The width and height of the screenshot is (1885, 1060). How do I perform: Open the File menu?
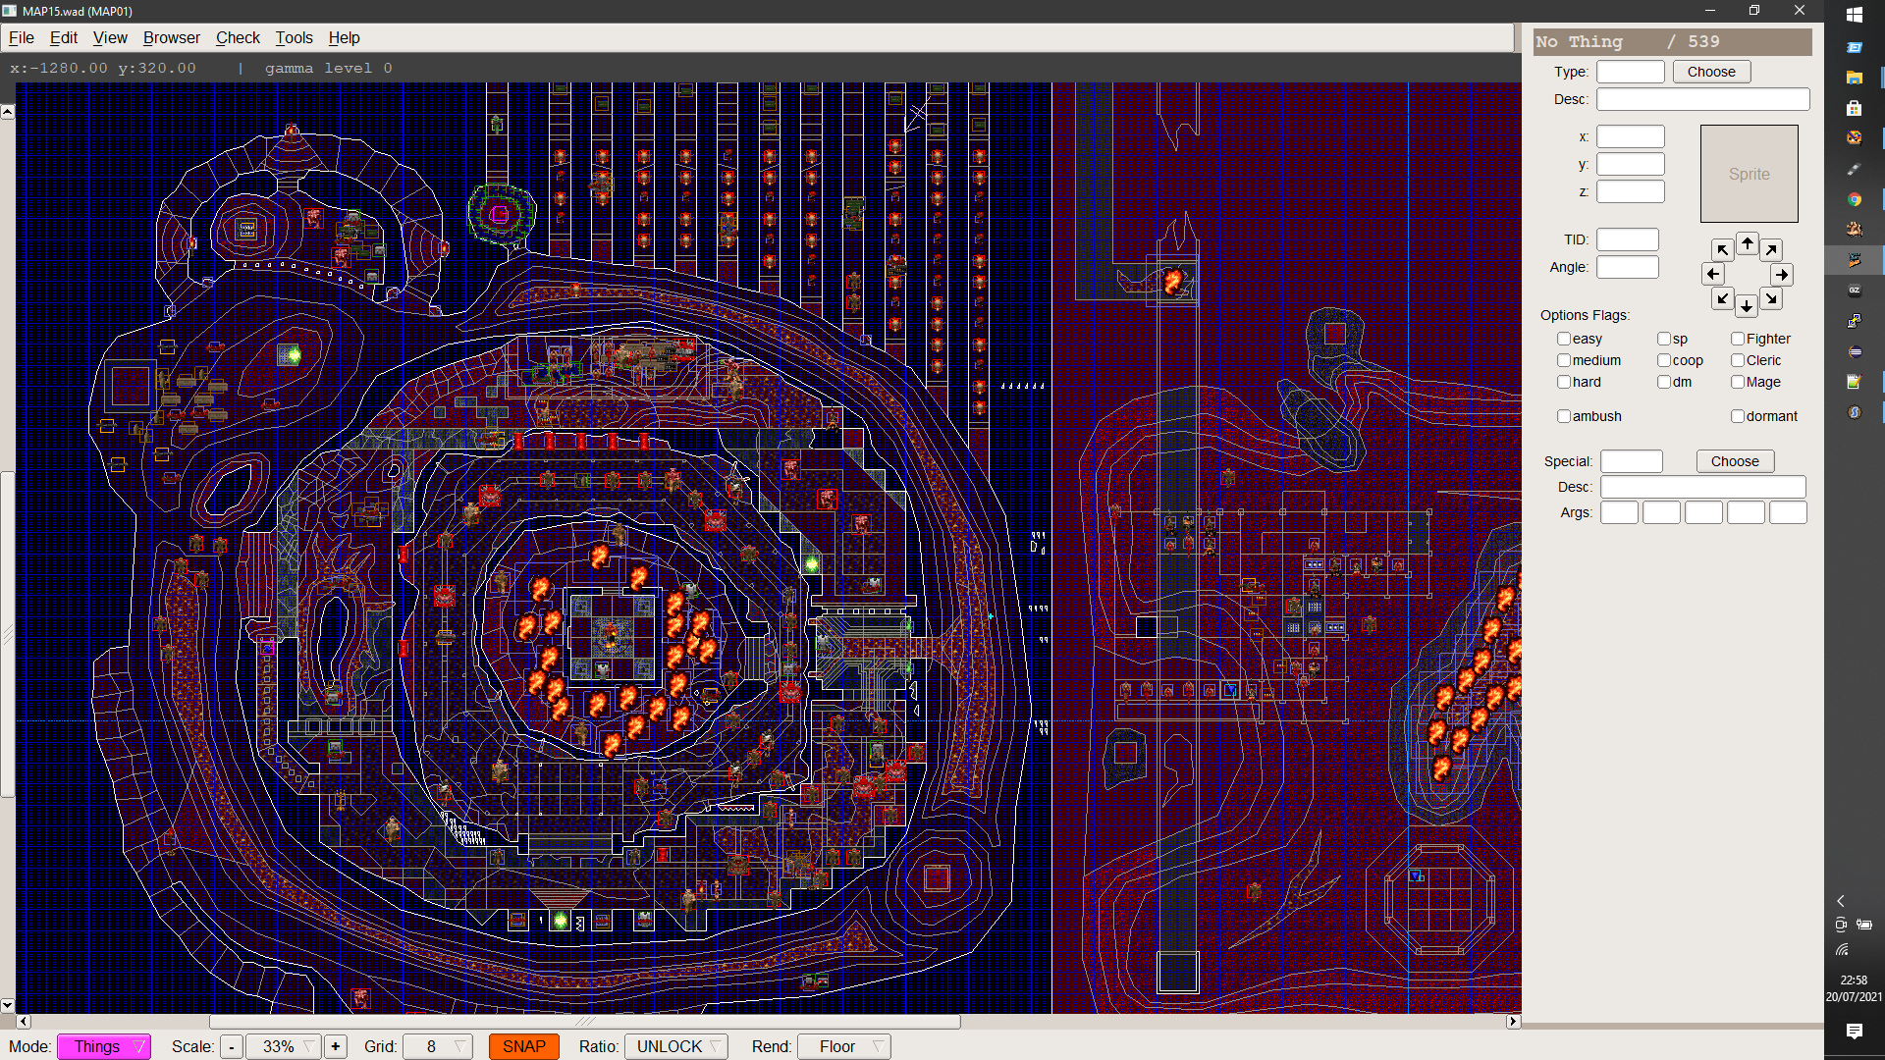point(21,37)
